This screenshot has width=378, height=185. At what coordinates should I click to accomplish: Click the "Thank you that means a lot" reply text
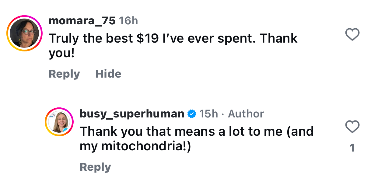click(x=196, y=131)
